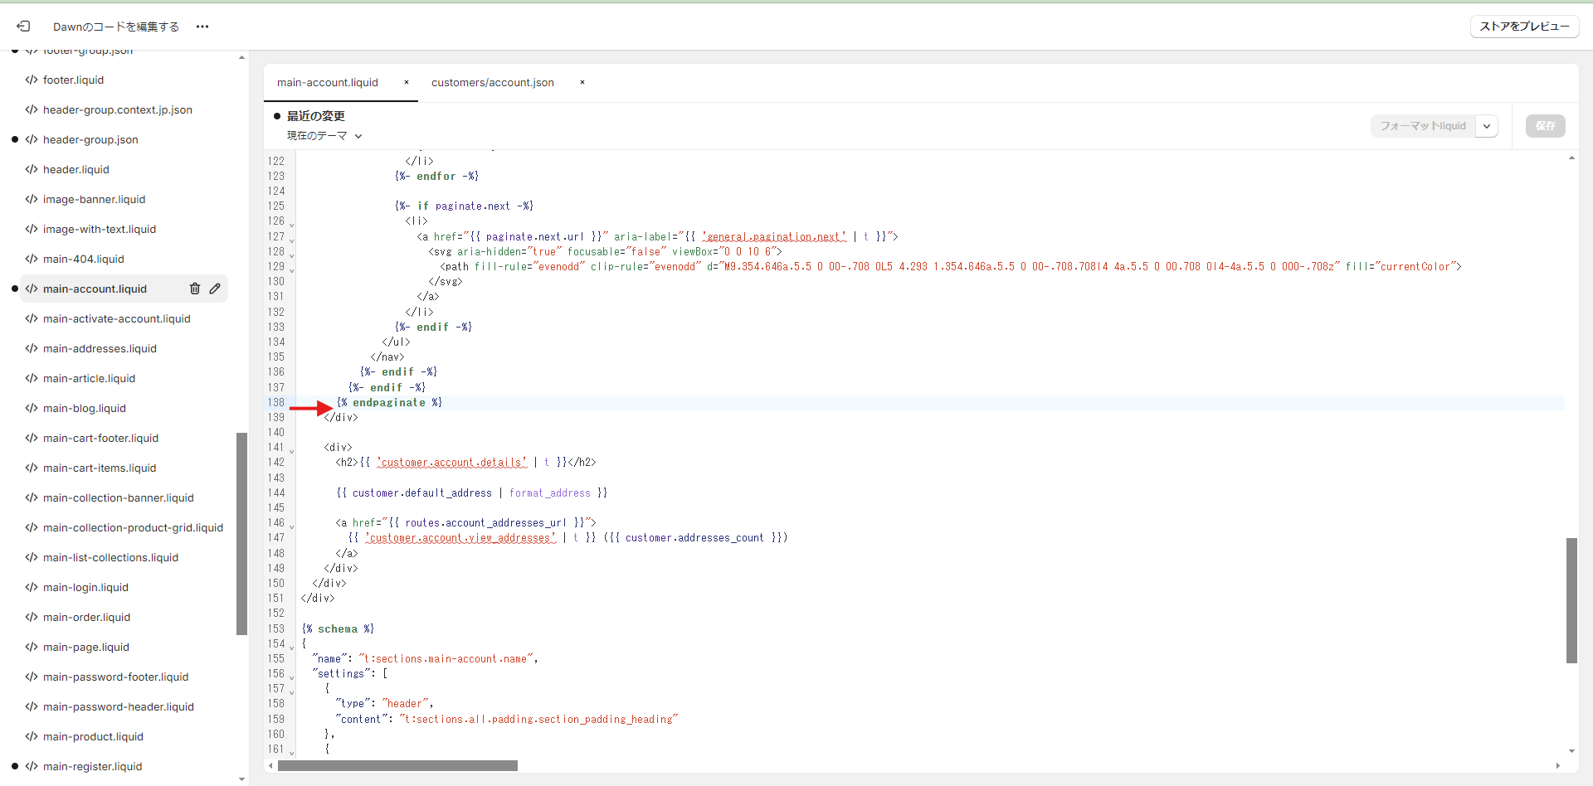Screen dimensions: 1593x786
Task: Click the file list scroll-up arrow
Action: pyautogui.click(x=241, y=57)
